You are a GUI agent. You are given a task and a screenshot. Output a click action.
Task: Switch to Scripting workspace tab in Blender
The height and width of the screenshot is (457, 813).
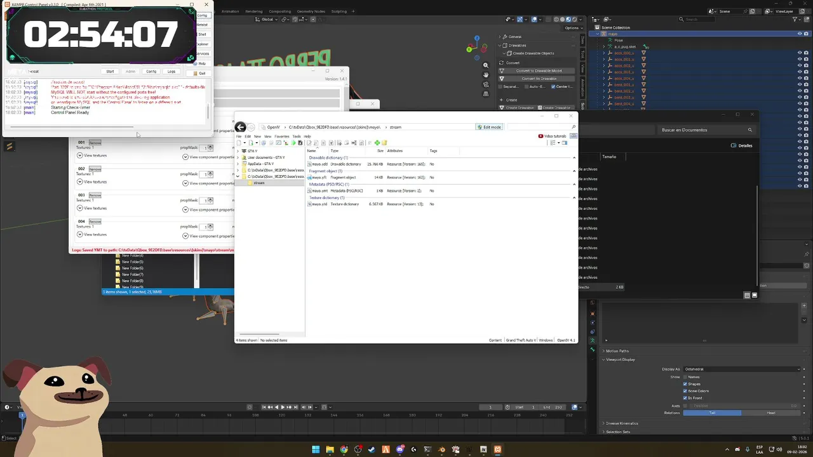[x=339, y=11]
